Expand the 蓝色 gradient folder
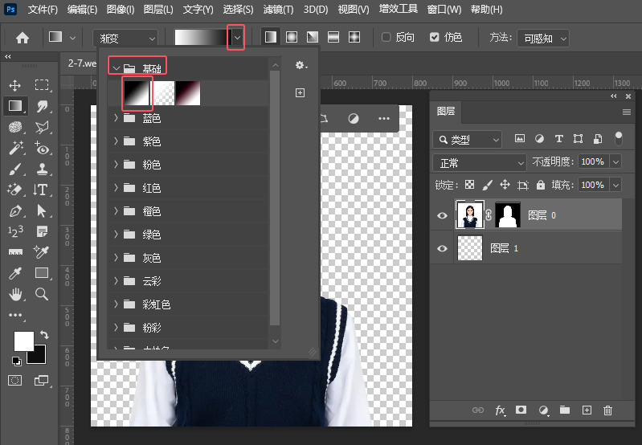Screen dimensions: 642x445 [x=116, y=118]
